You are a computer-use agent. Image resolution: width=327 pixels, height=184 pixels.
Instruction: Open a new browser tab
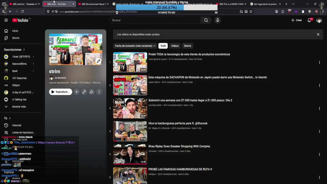(x=286, y=4)
